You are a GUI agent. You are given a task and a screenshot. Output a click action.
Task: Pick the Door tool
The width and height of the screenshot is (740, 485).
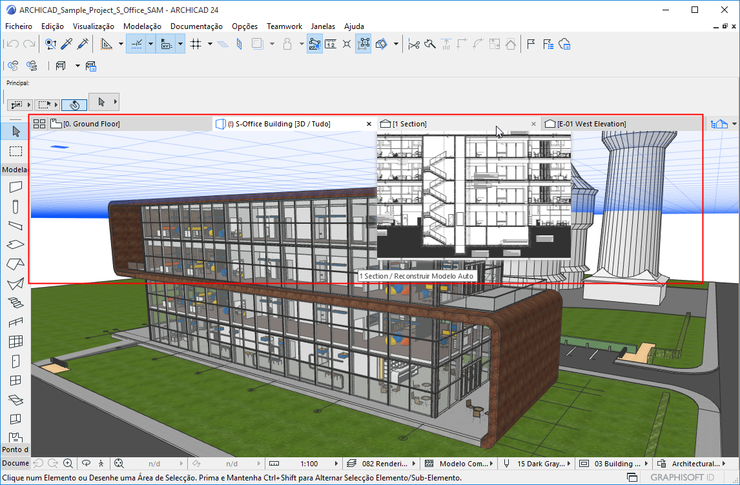pyautogui.click(x=15, y=361)
